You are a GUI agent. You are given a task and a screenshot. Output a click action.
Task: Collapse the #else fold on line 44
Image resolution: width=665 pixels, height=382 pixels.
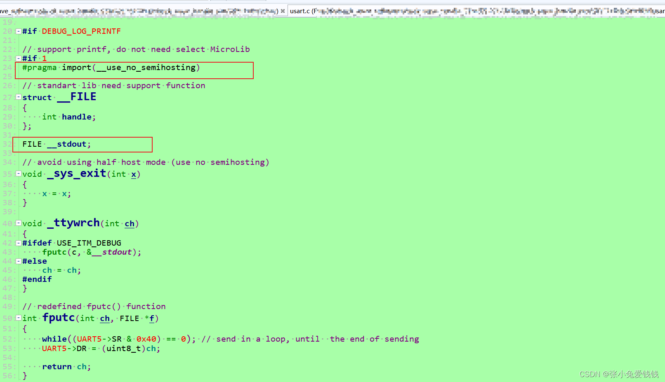(x=19, y=261)
